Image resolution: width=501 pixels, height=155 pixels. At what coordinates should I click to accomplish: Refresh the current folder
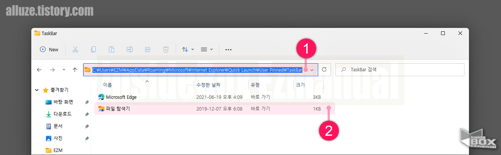324,70
